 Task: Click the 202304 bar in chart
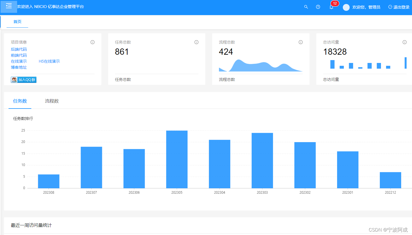click(x=220, y=164)
